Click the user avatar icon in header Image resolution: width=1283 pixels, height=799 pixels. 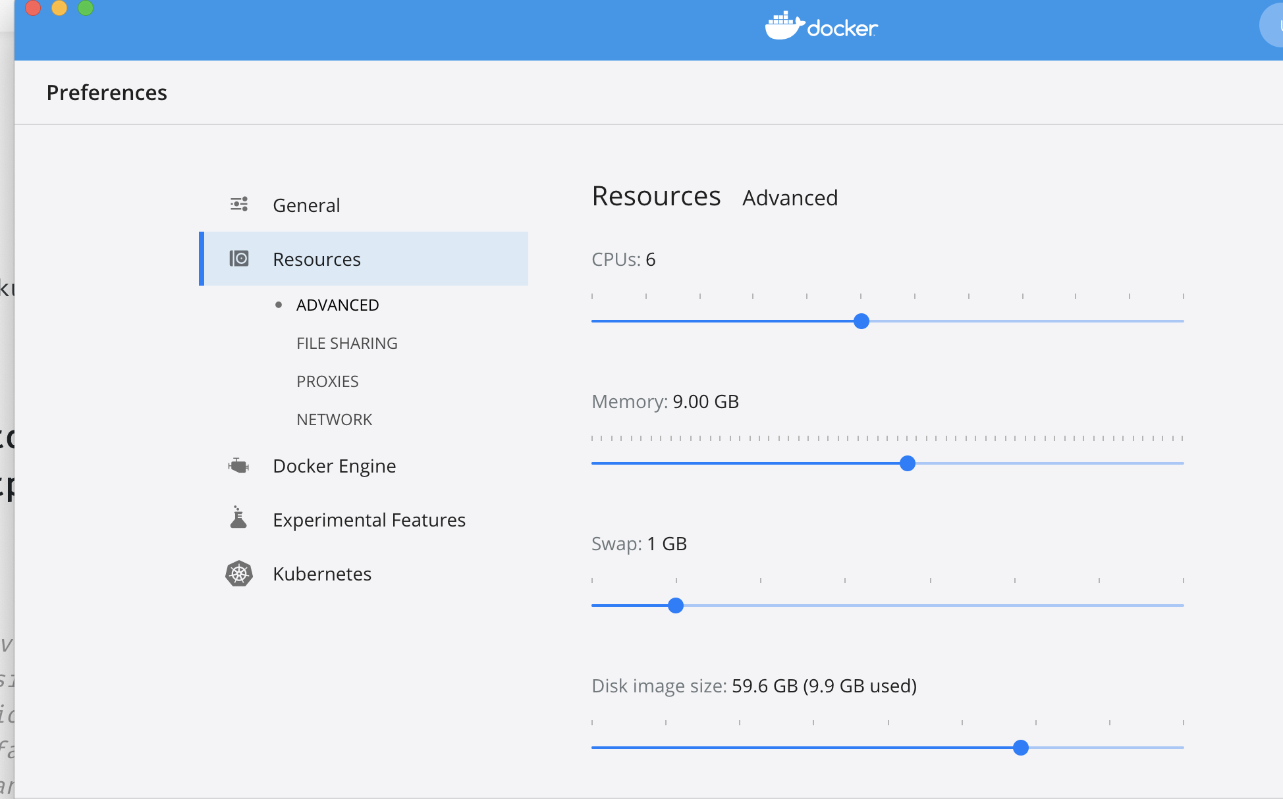(1274, 26)
